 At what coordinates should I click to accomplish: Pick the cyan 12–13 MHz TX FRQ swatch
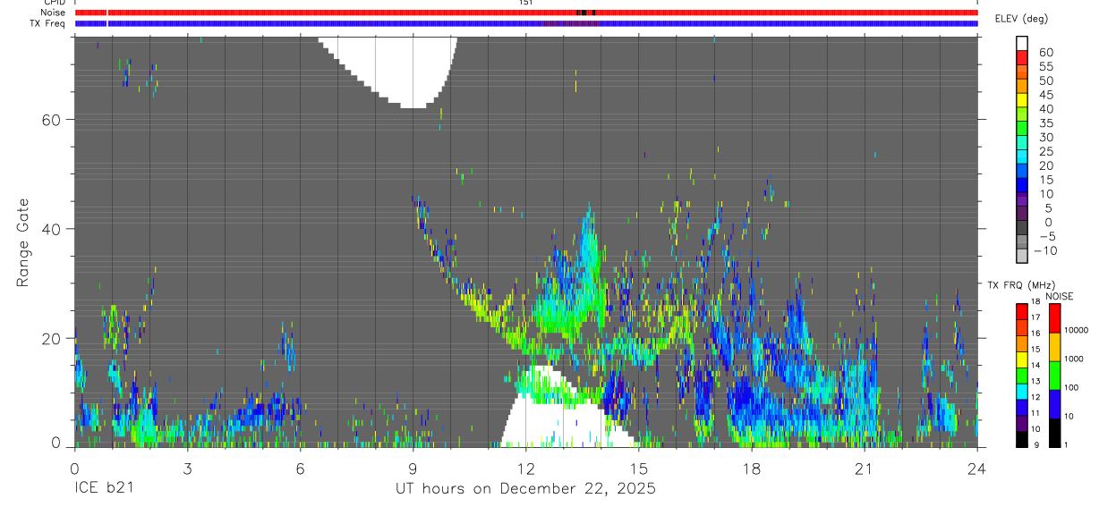1022,392
